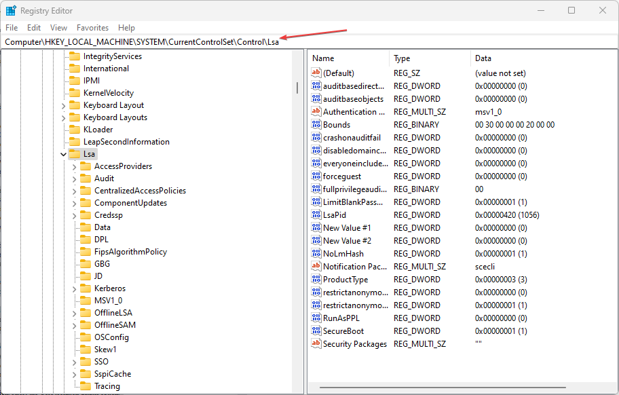Click the registry path address bar
This screenshot has height=395, width=619.
click(309, 42)
